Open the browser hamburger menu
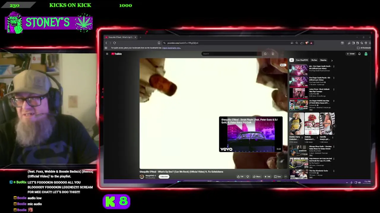380x213 pixels. 370,43
